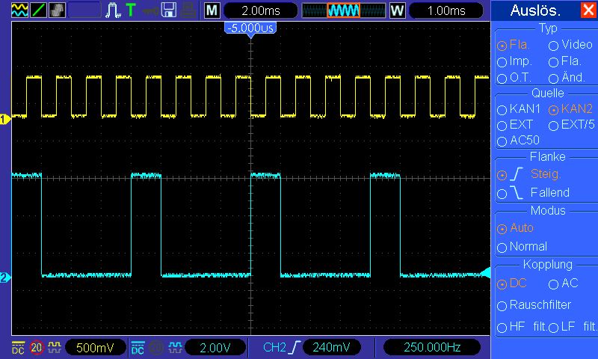Select KAN1 as trigger source
This screenshot has height=359, width=598.
(519, 109)
